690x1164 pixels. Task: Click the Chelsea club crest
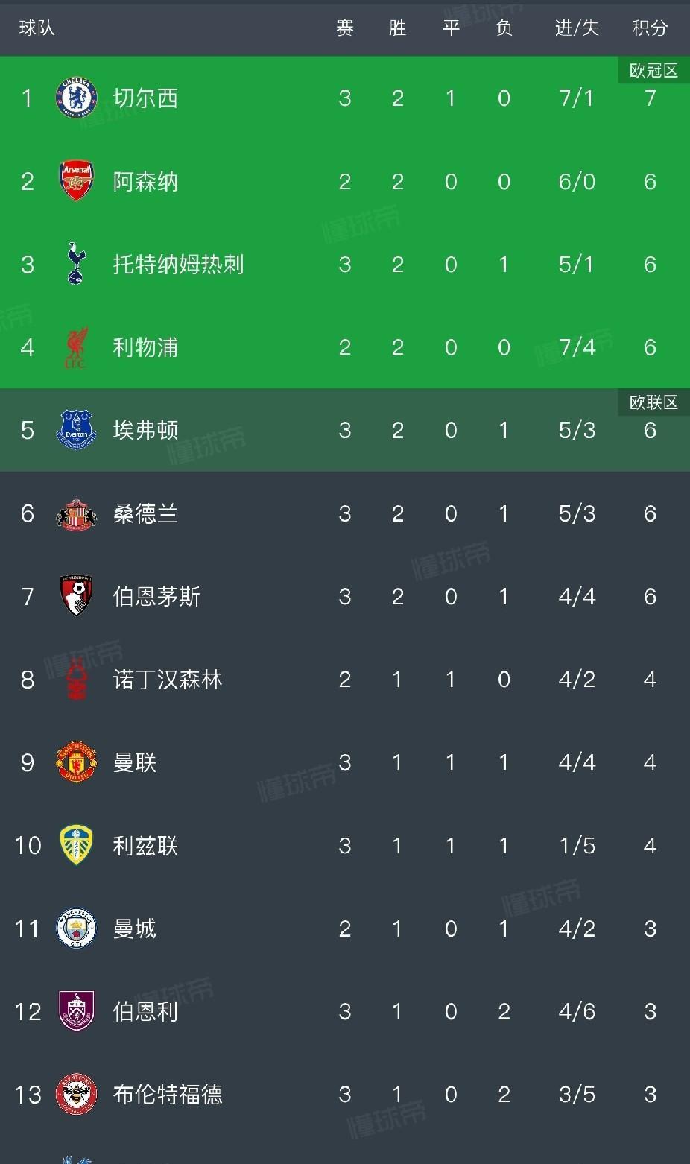click(76, 98)
